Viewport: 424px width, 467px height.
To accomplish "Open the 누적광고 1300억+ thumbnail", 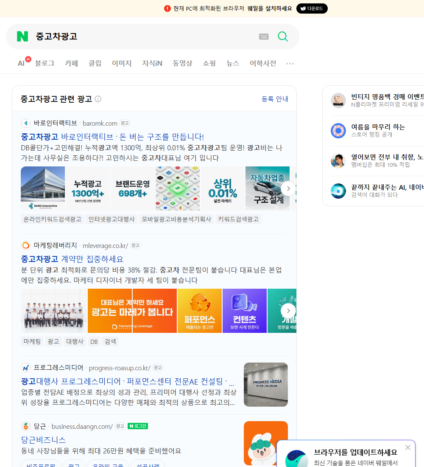I will click(88, 188).
